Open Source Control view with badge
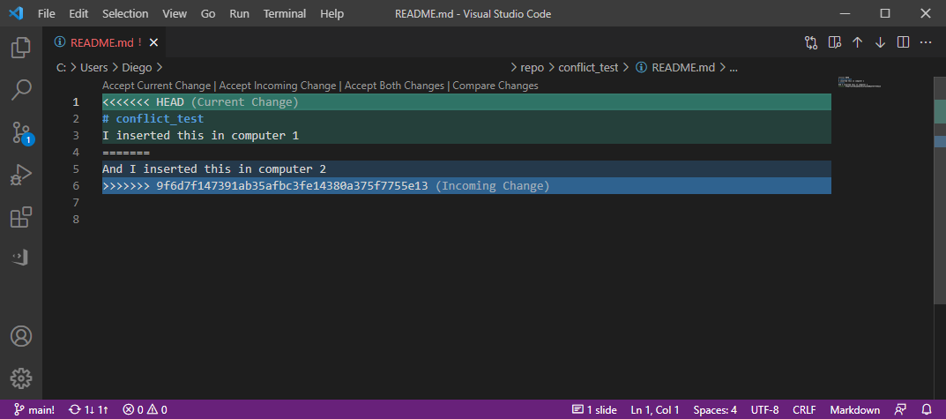The image size is (946, 419). click(21, 133)
